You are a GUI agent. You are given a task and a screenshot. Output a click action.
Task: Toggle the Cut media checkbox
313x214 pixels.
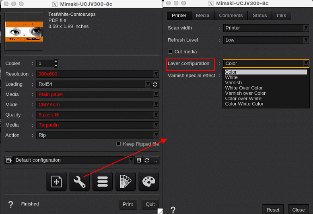(170, 52)
